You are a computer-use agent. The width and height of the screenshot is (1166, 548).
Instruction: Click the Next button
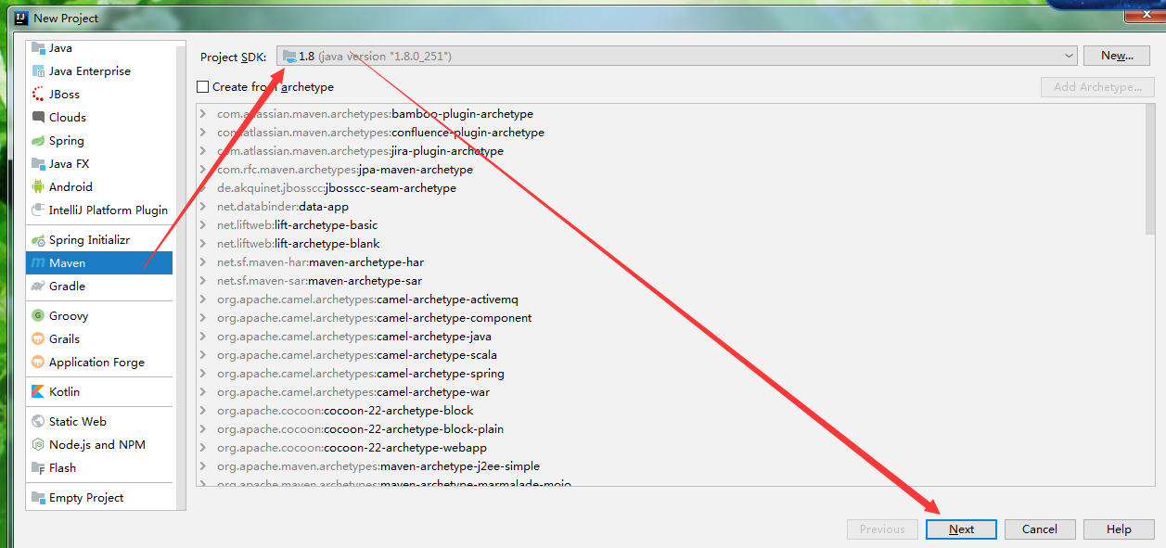[961, 529]
